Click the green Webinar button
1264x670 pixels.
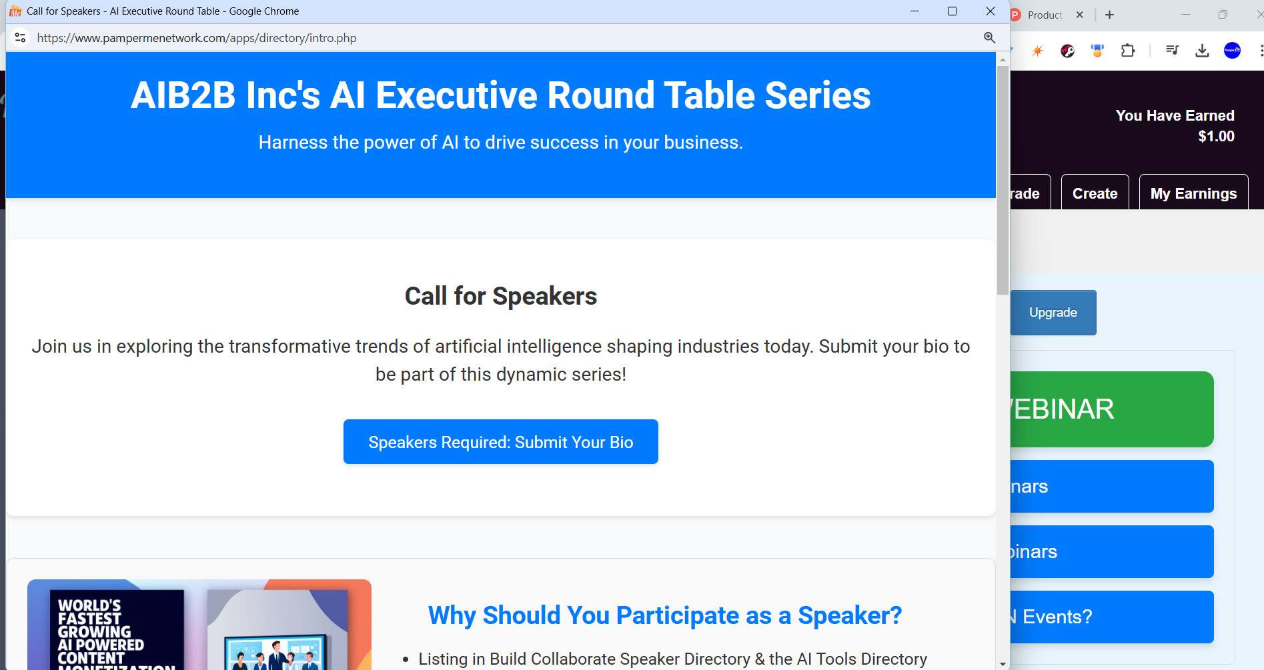coord(1111,409)
